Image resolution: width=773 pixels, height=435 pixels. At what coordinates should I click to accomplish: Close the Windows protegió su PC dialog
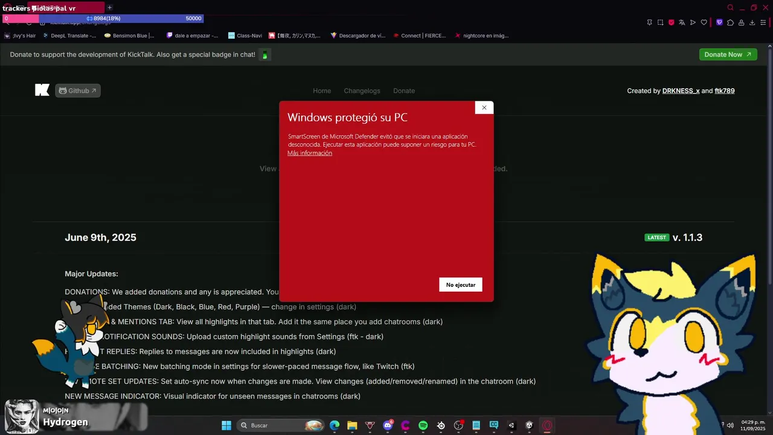point(484,108)
